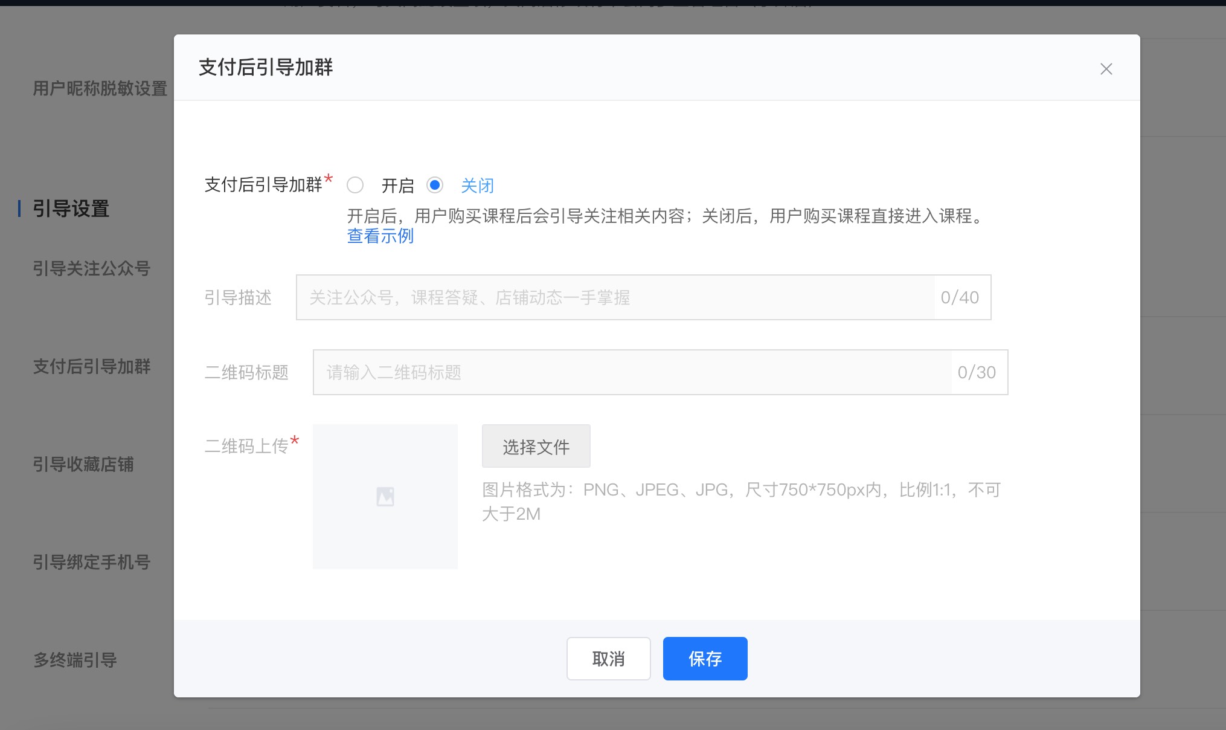Open 用户昵称脱敏设置 in the background sidebar
This screenshot has width=1226, height=730.
coord(100,88)
